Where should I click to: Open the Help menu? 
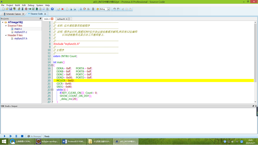[47, 5]
